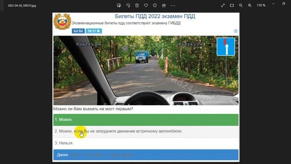The image size is (291, 164).
Task: Click the question text Можно ли Вам въехать
Action: click(93, 109)
